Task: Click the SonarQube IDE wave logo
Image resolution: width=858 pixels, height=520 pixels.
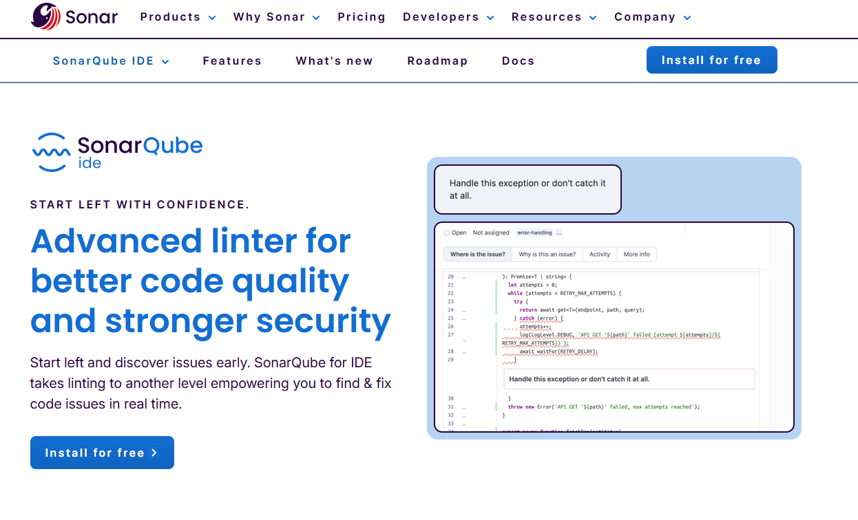Action: [x=51, y=152]
